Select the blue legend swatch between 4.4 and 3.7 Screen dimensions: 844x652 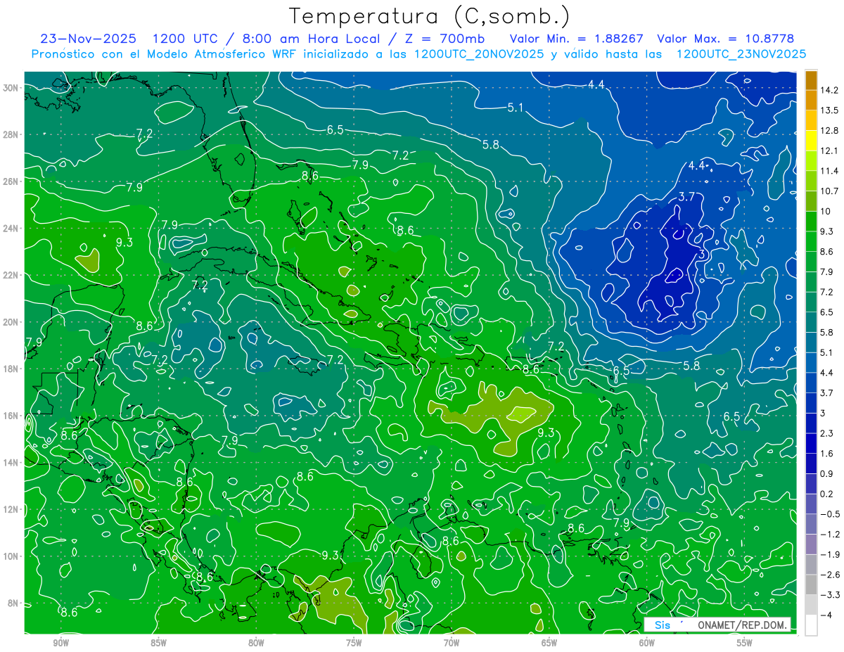click(x=810, y=382)
